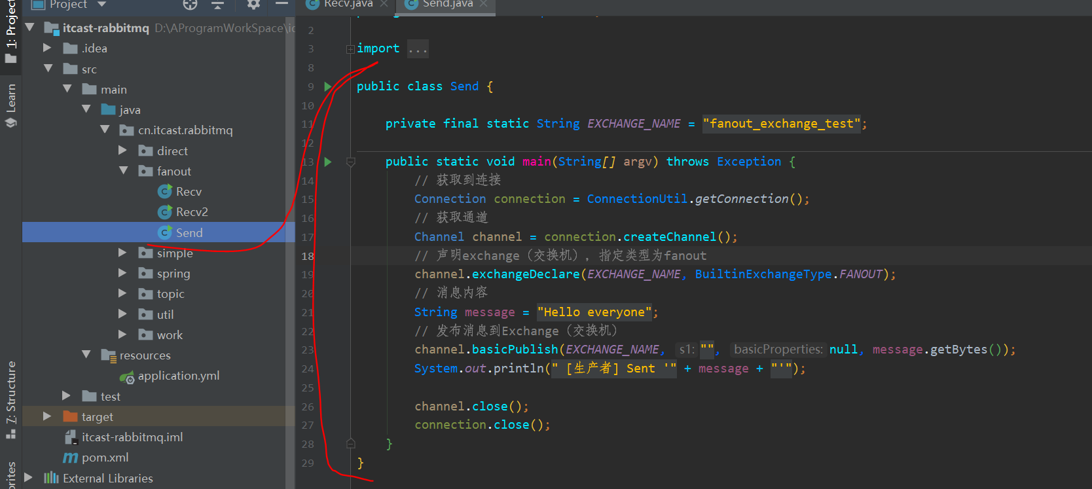This screenshot has height=489, width=1092.
Task: Open the Project panel settings gear
Action: point(253,5)
